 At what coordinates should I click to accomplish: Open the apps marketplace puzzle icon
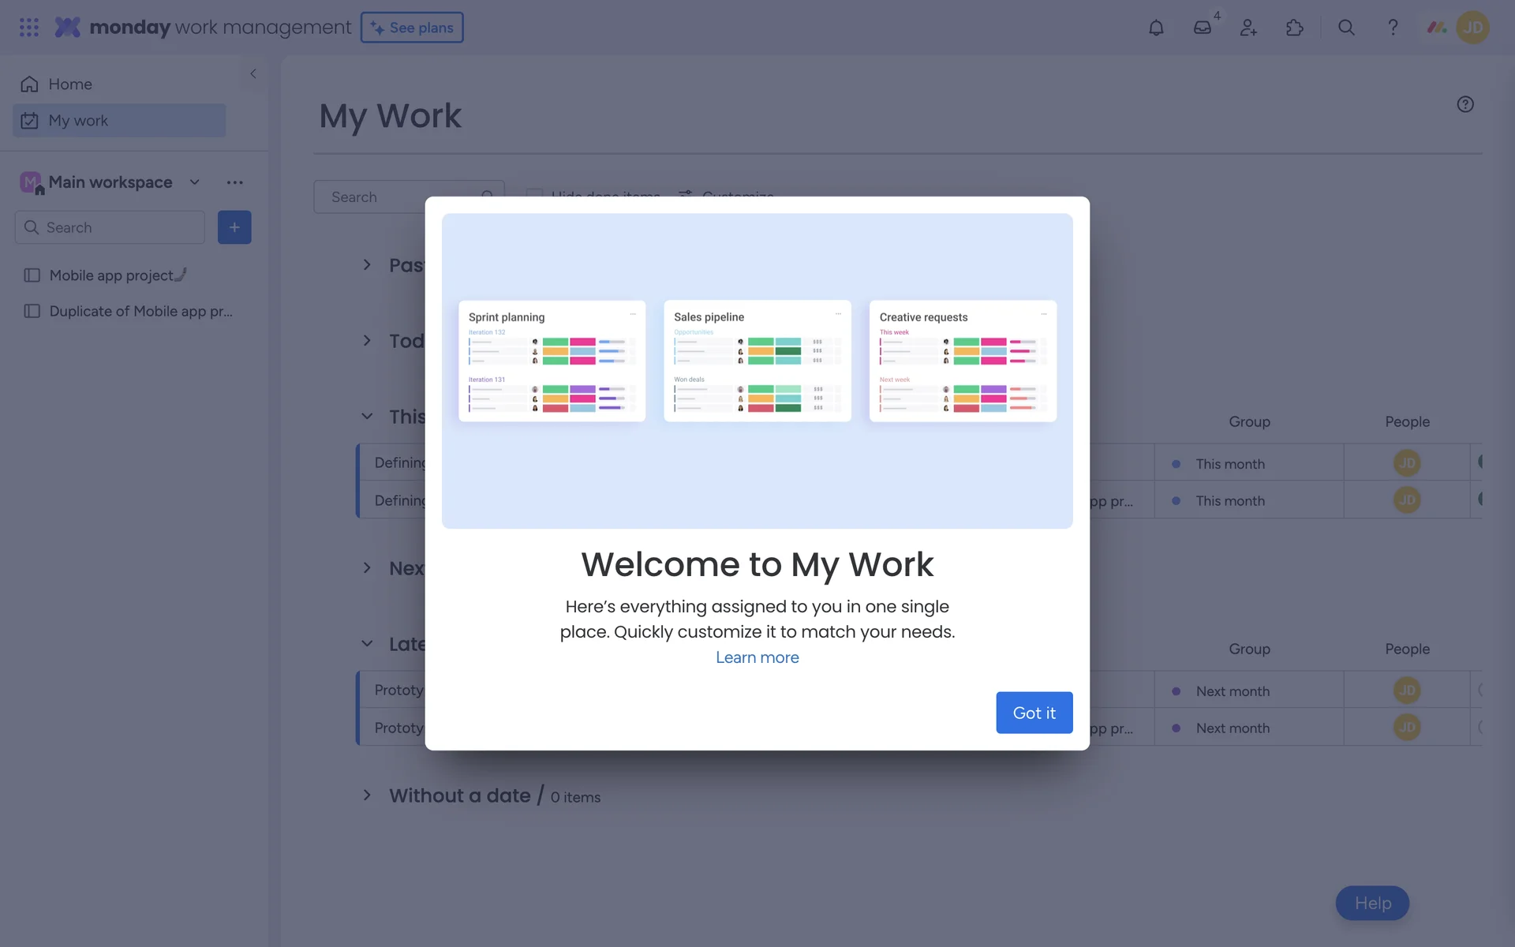(1294, 28)
